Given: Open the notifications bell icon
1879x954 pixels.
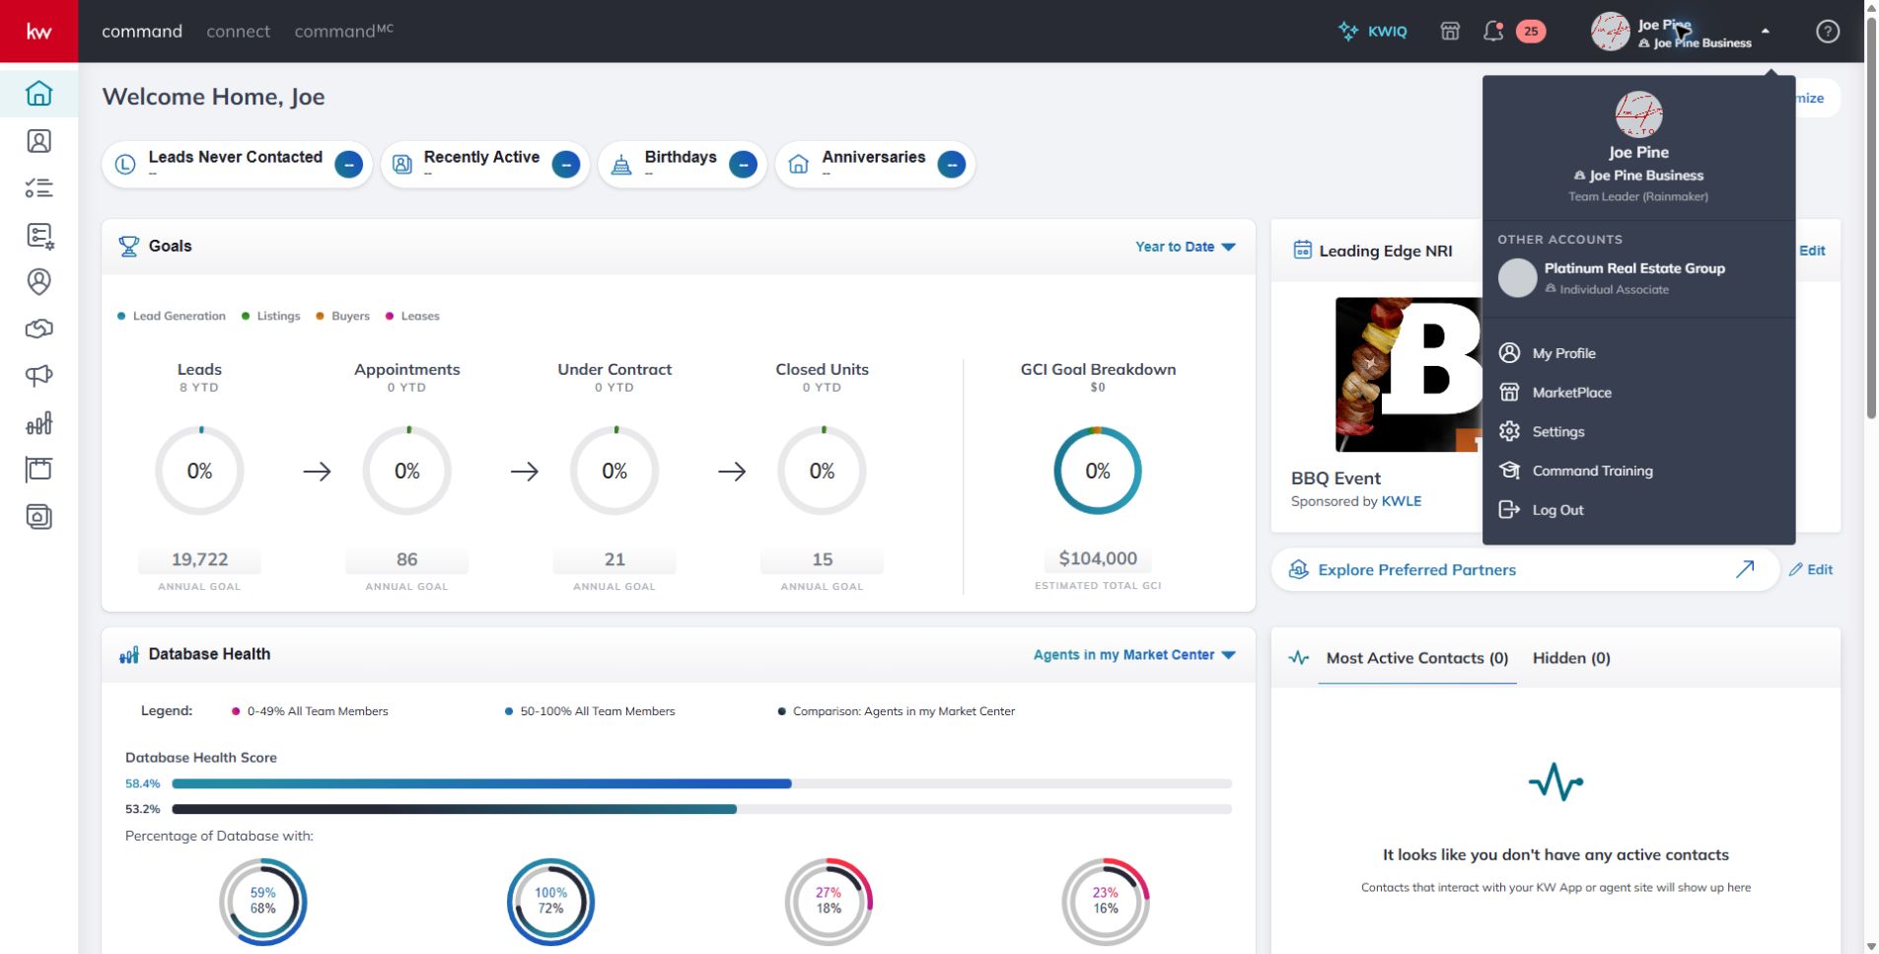Looking at the screenshot, I should pos(1493,31).
